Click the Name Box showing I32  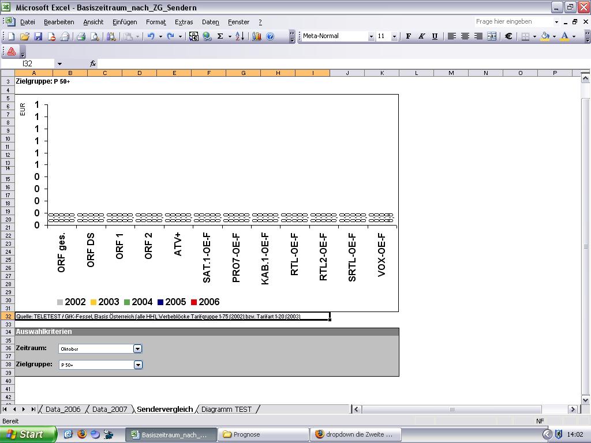tap(28, 64)
